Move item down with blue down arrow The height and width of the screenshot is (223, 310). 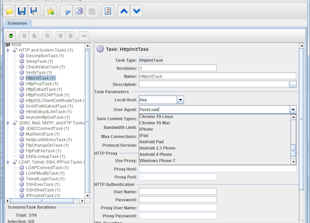[136, 11]
